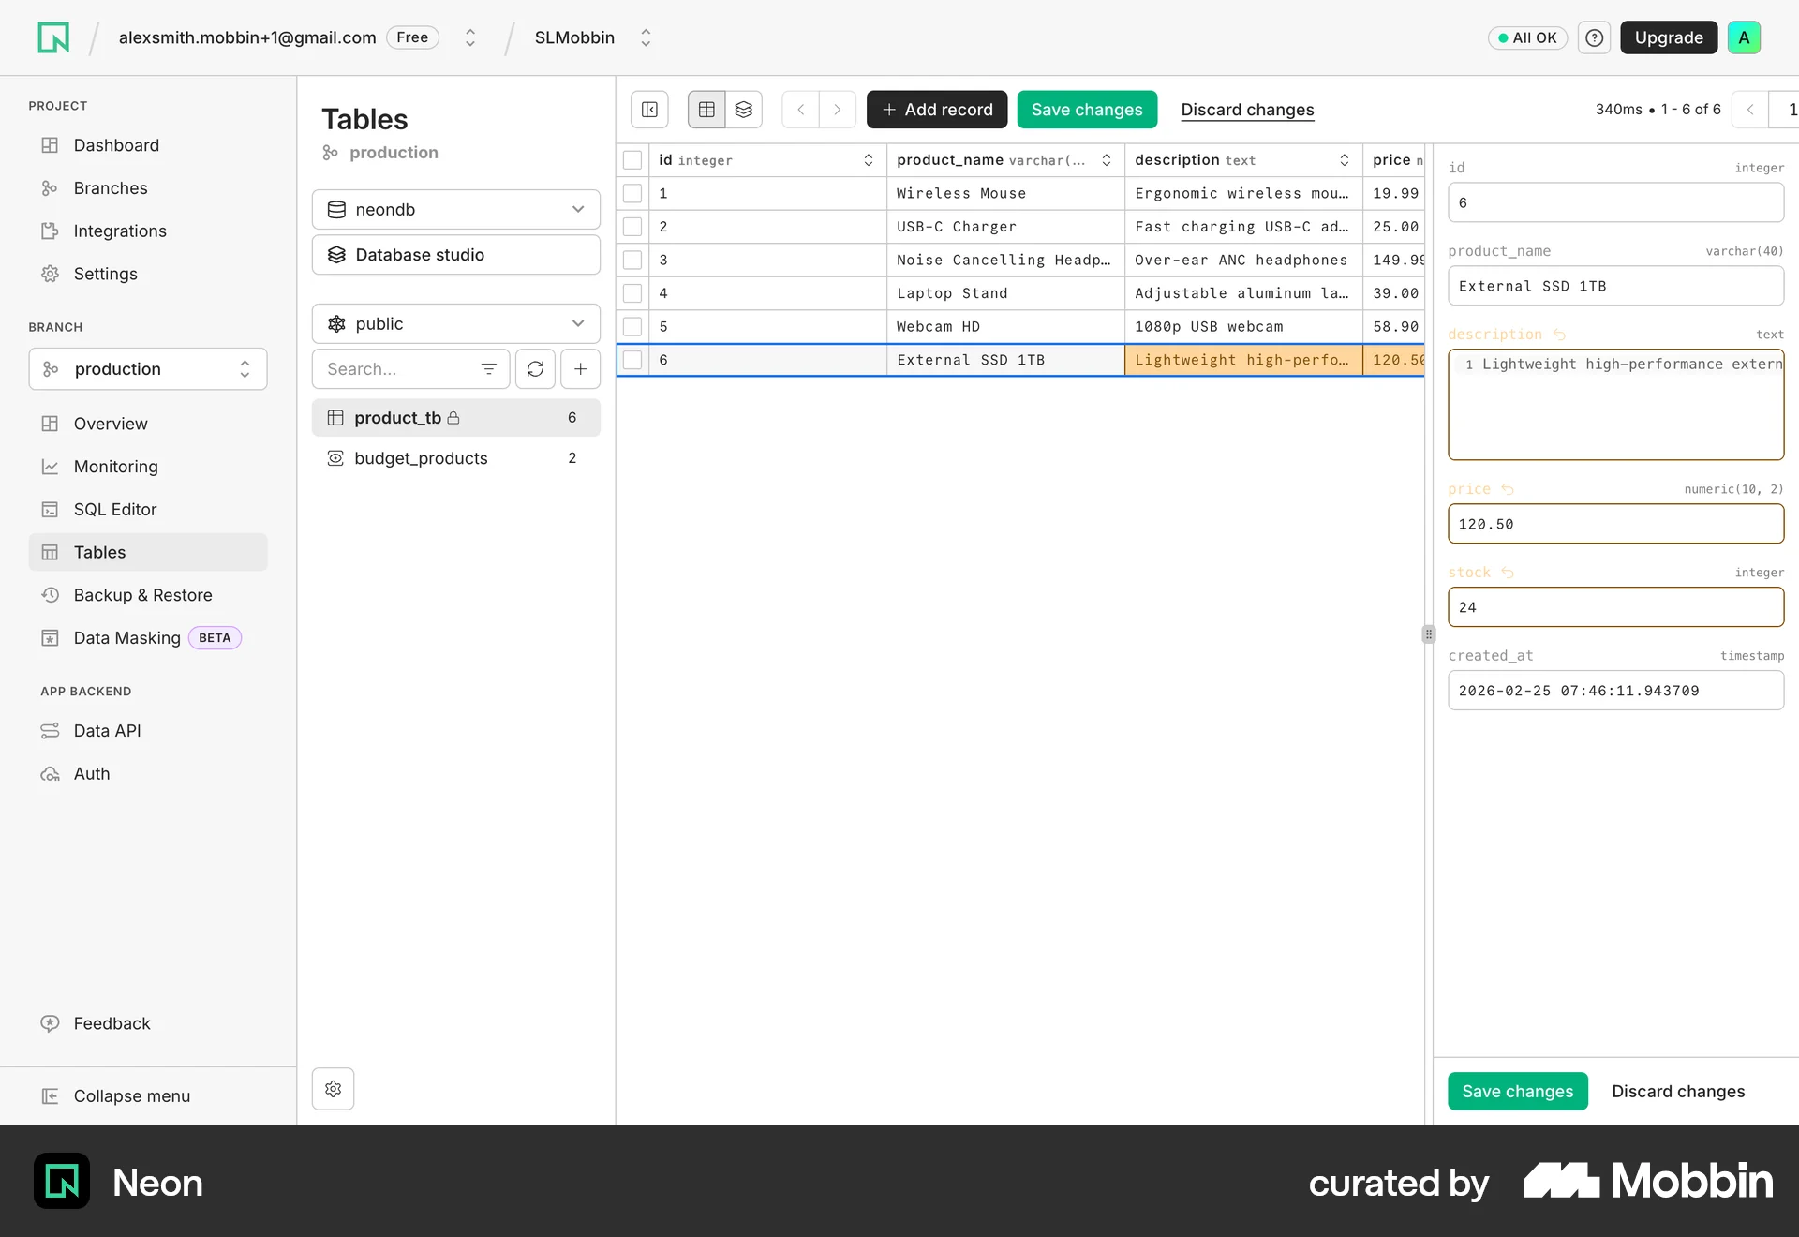Open Monitoring page
Viewport: 1799px width, 1237px height.
click(148, 467)
